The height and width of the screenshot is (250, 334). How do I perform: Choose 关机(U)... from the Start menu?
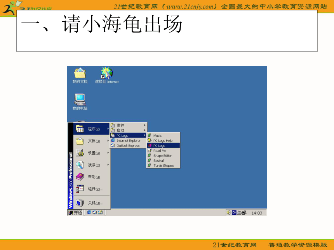pyautogui.click(x=91, y=203)
